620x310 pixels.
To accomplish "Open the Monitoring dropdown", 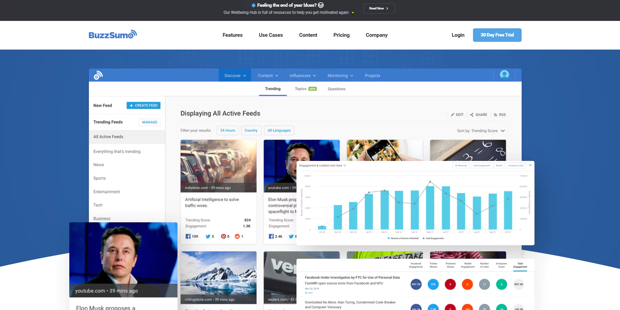I will [x=340, y=76].
